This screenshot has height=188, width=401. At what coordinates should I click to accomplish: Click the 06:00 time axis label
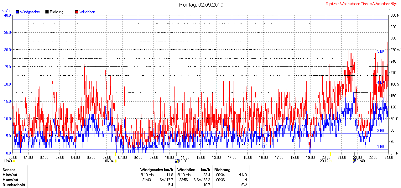coord(107,157)
